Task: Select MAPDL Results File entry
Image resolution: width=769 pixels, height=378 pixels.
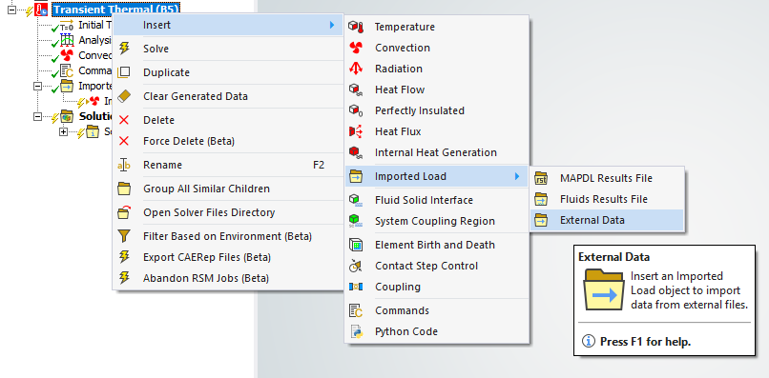Action: click(607, 178)
